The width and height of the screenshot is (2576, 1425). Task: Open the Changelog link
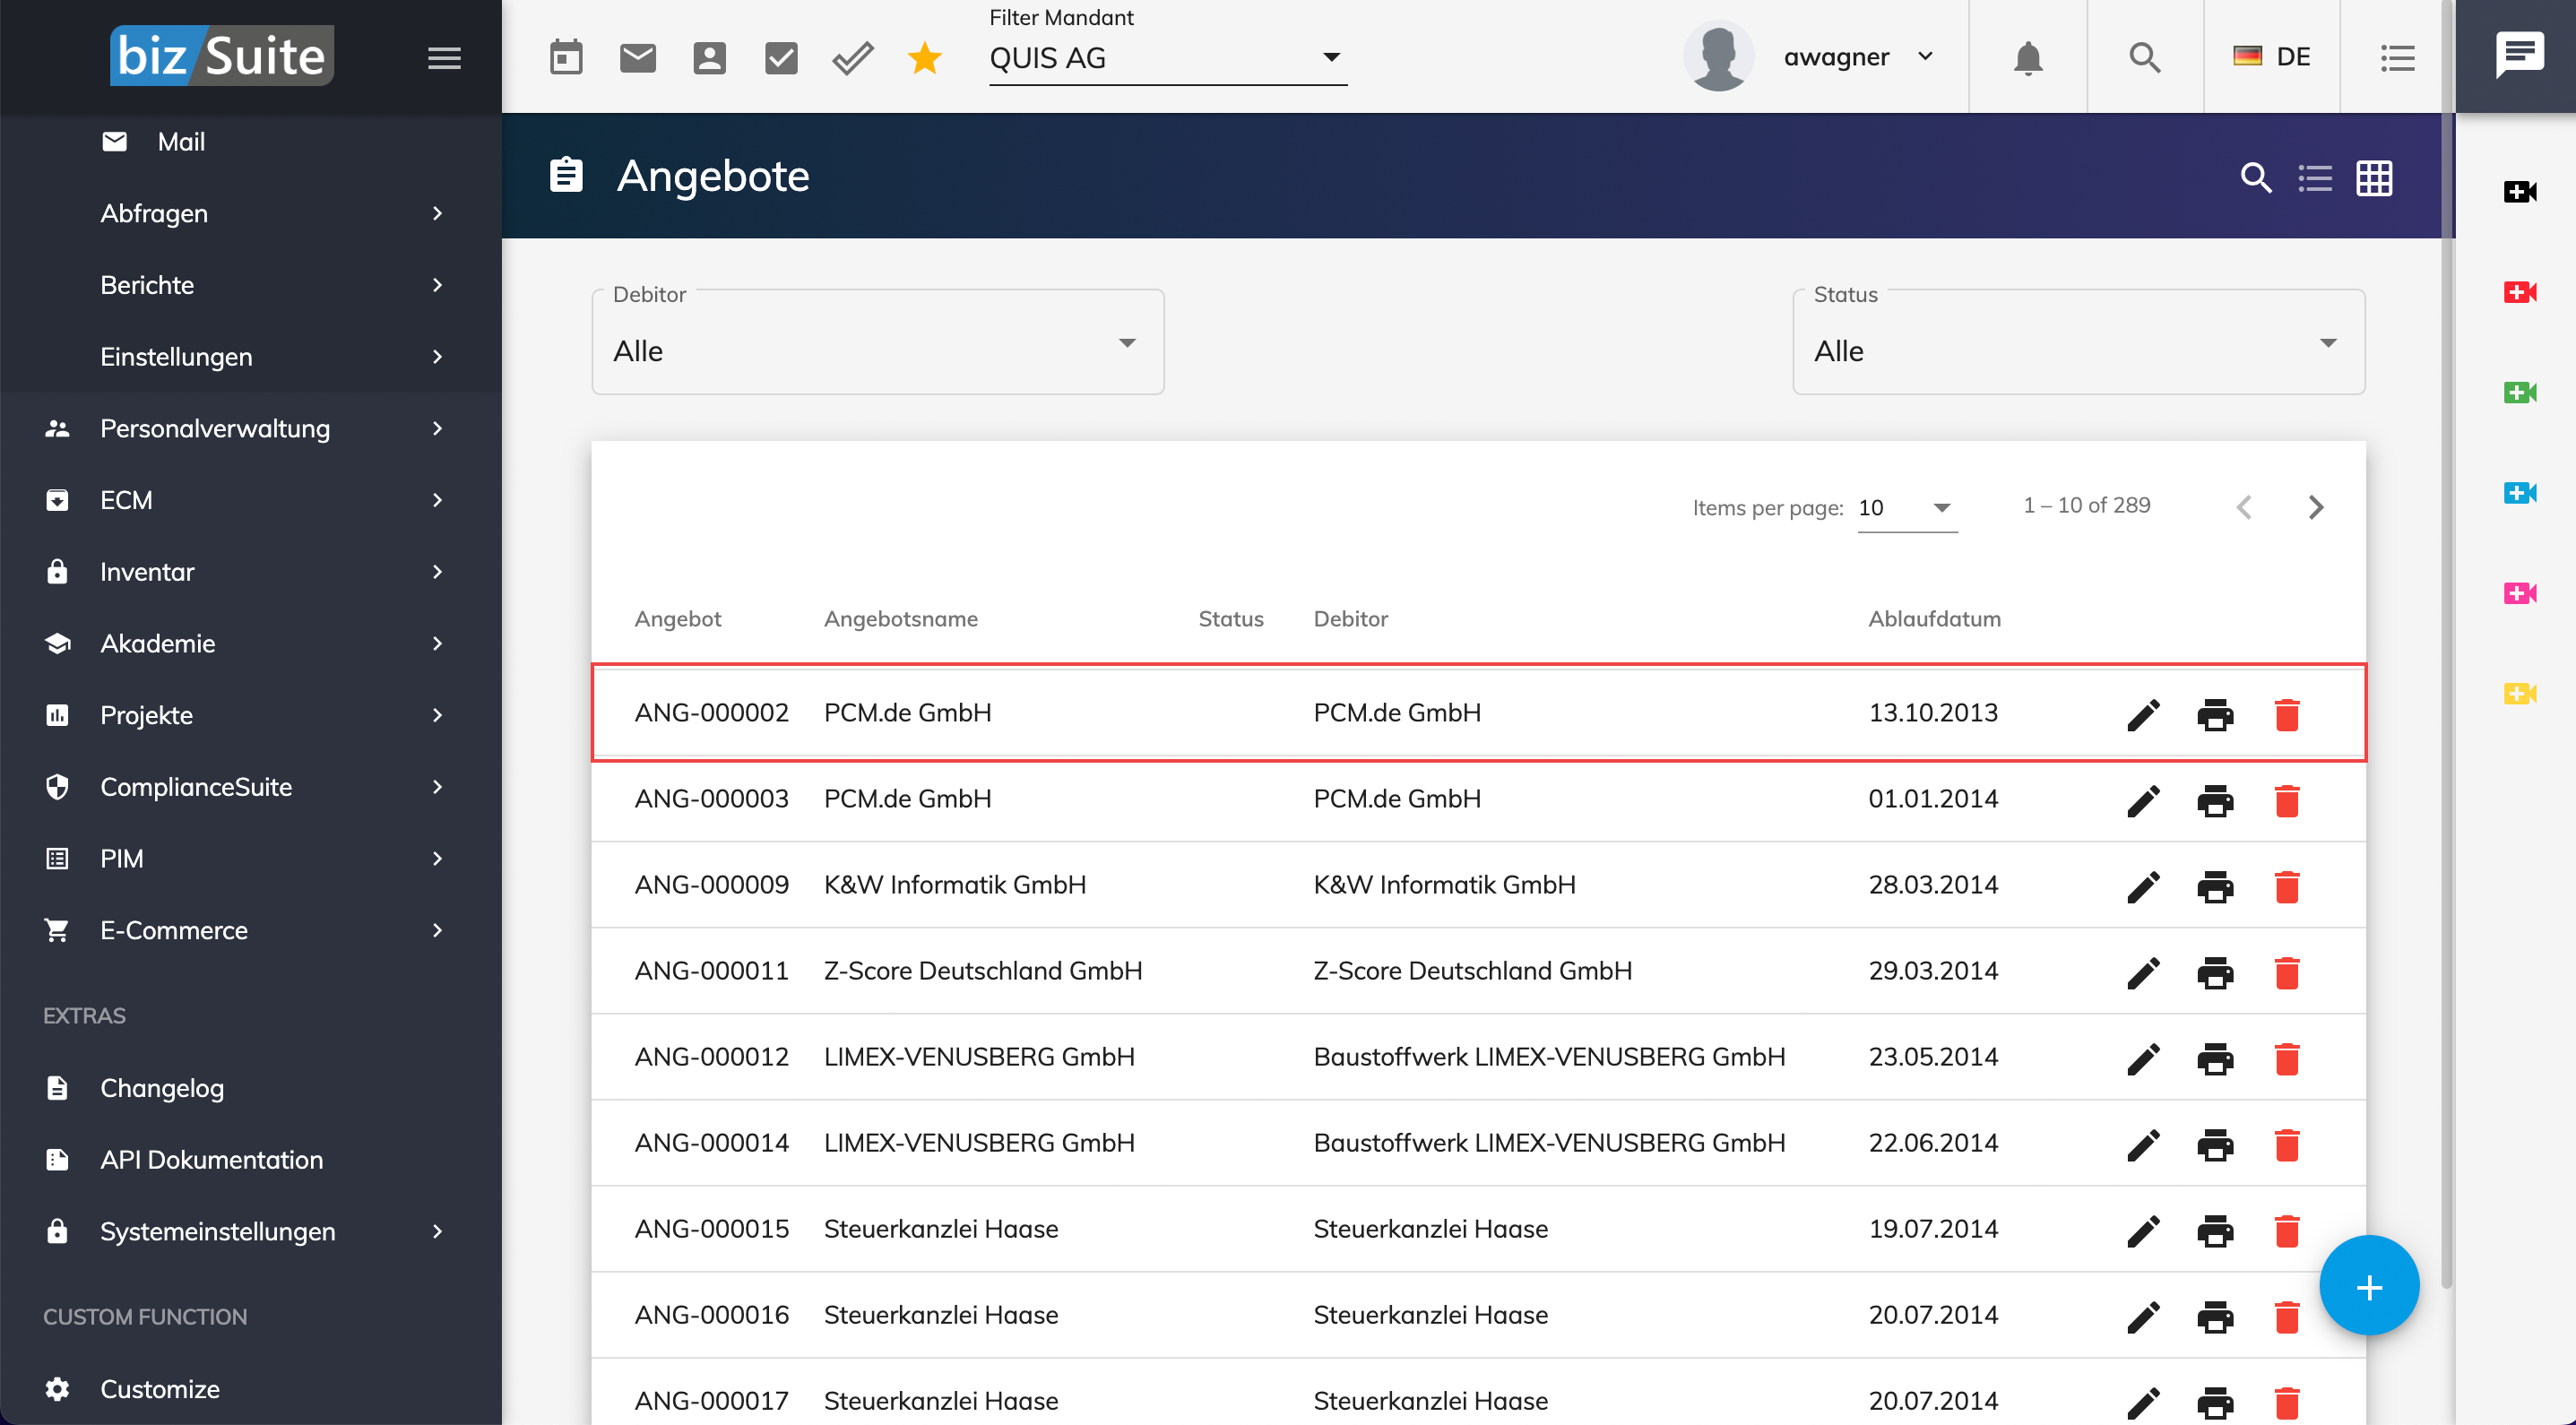(x=250, y=1088)
